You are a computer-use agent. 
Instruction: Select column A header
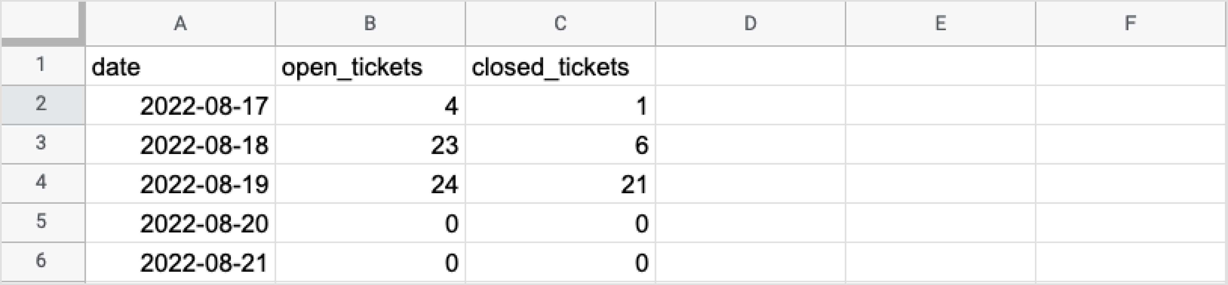180,23
